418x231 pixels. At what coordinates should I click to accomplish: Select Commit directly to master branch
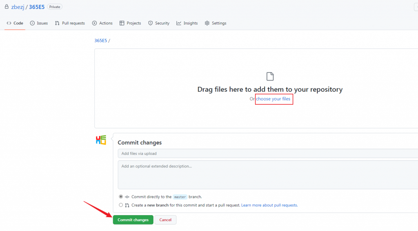click(121, 197)
